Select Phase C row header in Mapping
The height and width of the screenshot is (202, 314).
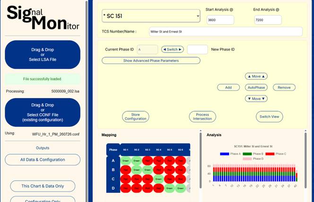pyautogui.click(x=113, y=179)
